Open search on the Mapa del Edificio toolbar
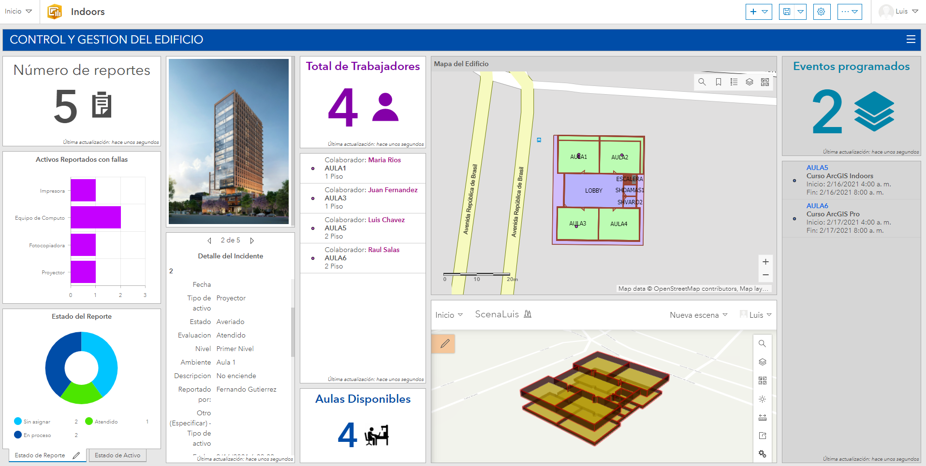Screen dimensions: 926x466 (702, 82)
